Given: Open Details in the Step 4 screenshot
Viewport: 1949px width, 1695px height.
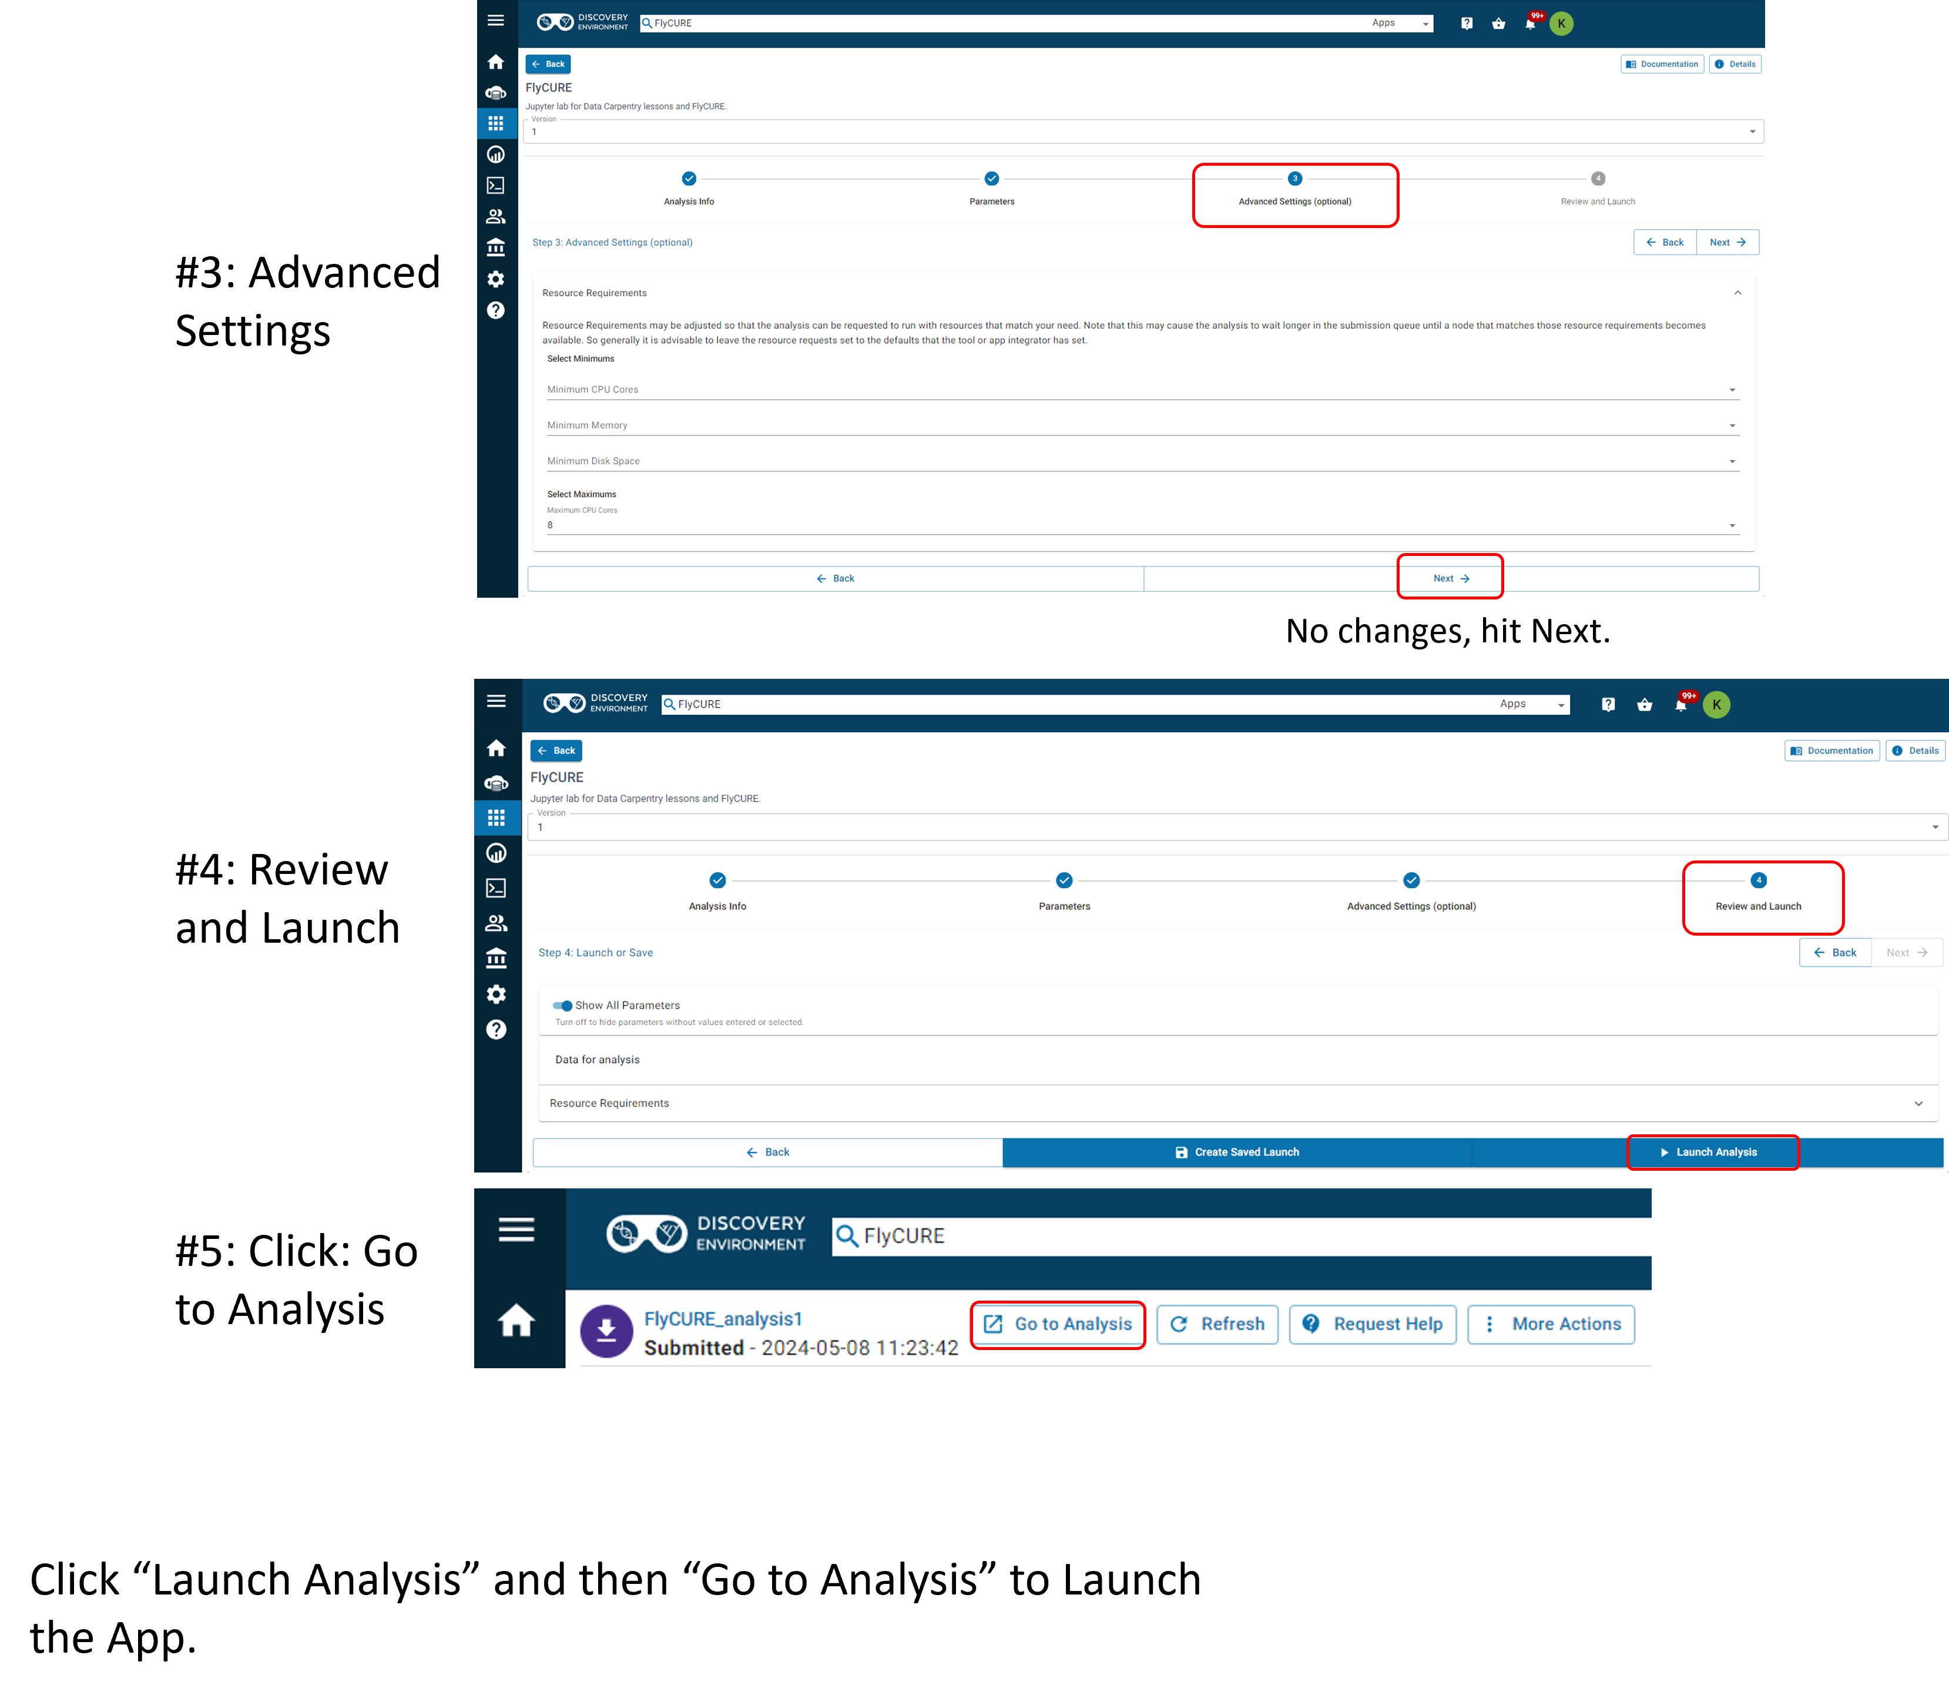Looking at the screenshot, I should (x=1916, y=751).
